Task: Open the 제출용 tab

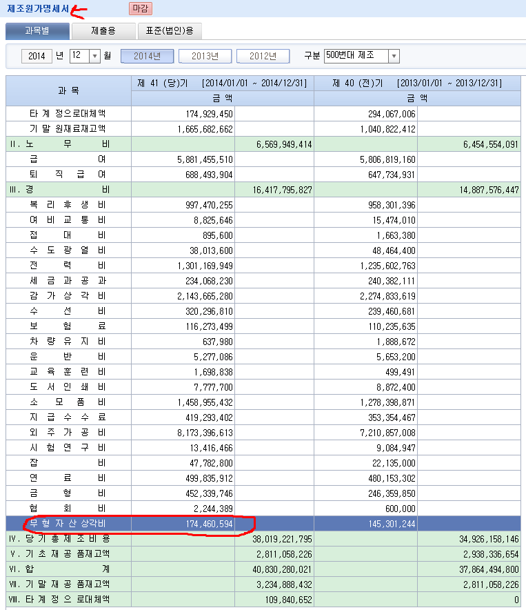Action: pyautogui.click(x=103, y=31)
